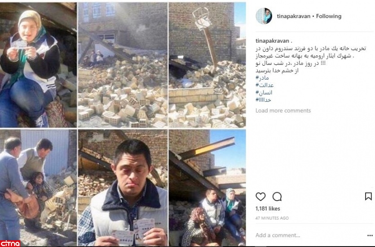Open the 47 MINUTES AGO timestamp

(272, 218)
